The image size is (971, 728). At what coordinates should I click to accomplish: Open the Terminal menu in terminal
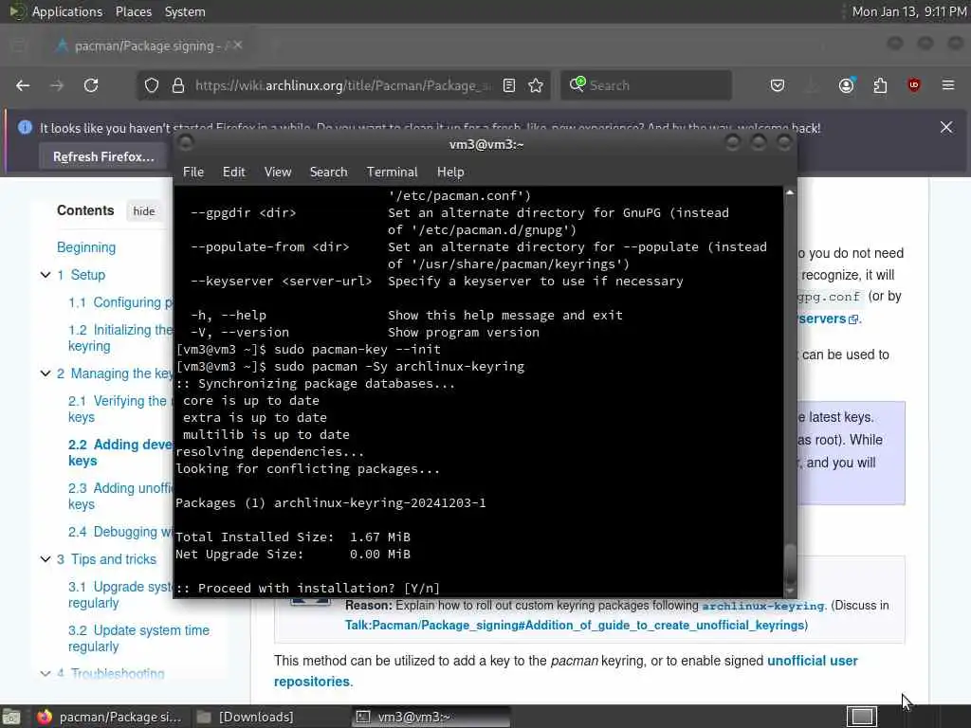pyautogui.click(x=392, y=173)
